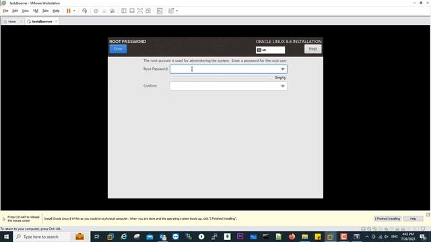Open the File menu
The image size is (431, 242).
[x=5, y=11]
